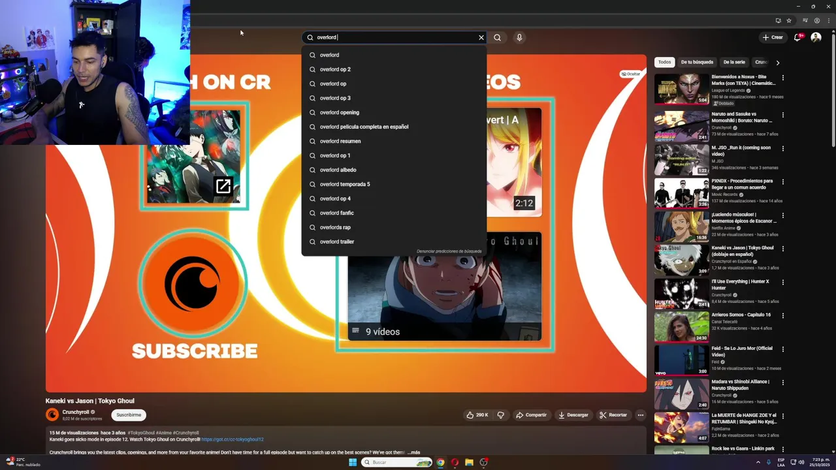Open File Explorer from the taskbar
Screen dimensions: 836x470
point(469,462)
